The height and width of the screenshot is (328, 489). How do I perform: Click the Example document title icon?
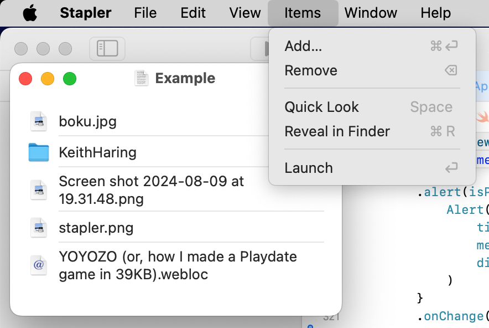[142, 78]
